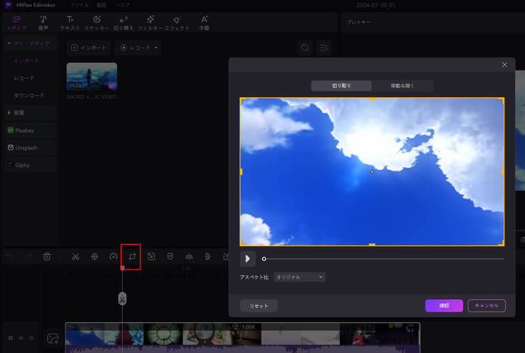Select the split scissors tool in toolbar
Image resolution: width=525 pixels, height=353 pixels.
pos(75,257)
